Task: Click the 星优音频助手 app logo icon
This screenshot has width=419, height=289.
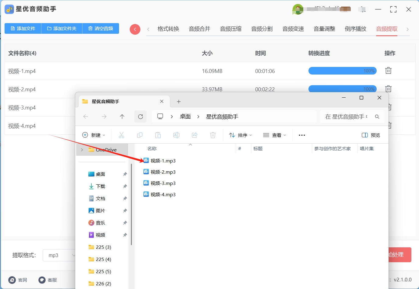Action: [9, 9]
